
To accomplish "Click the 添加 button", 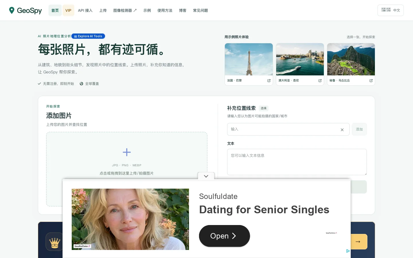I will pos(359,129).
